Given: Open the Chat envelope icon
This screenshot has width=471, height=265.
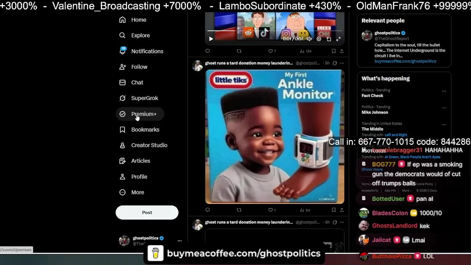Looking at the screenshot, I should click(x=123, y=82).
